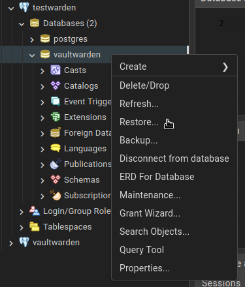The image size is (245, 287).
Task: Click the Tablespaces folder icon
Action: [35, 226]
